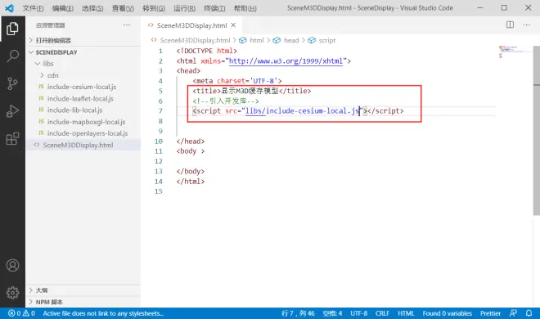The height and width of the screenshot is (319, 540).
Task: Click the editor vertical scrollbar
Action: point(537,131)
